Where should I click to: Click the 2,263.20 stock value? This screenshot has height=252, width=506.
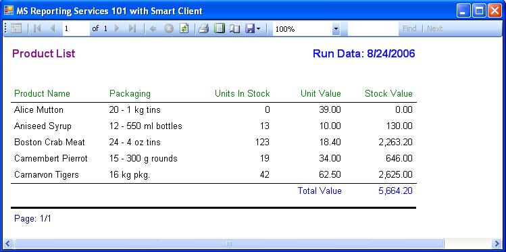(396, 143)
